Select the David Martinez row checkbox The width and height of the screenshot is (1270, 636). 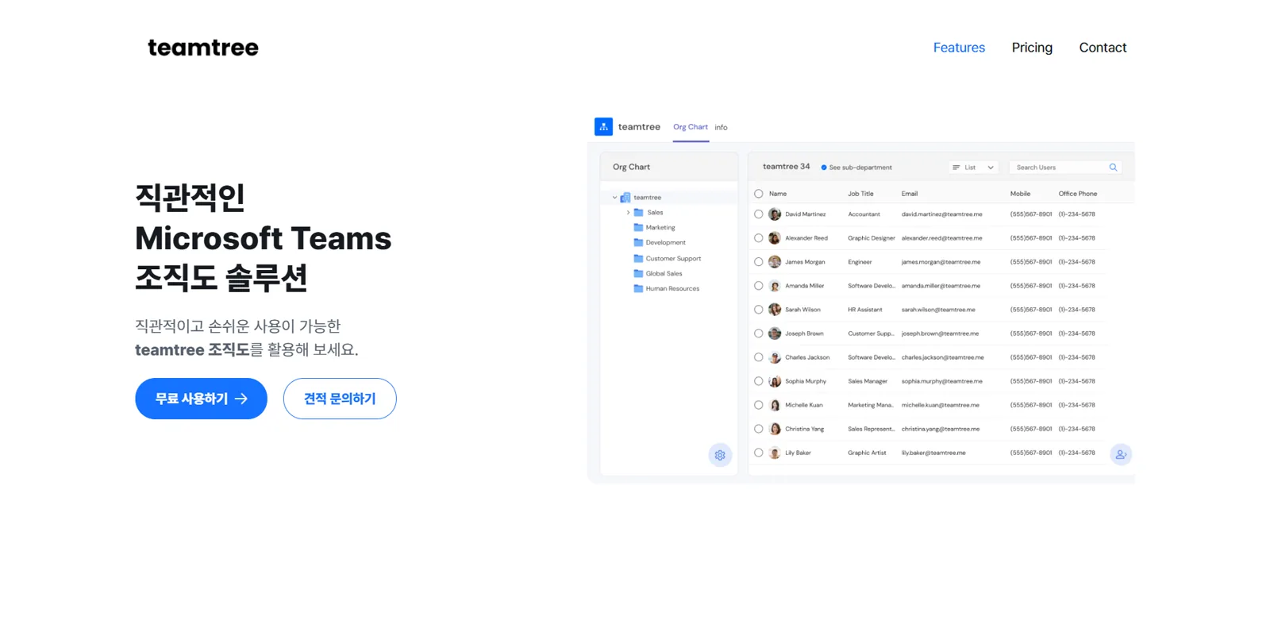tap(759, 214)
